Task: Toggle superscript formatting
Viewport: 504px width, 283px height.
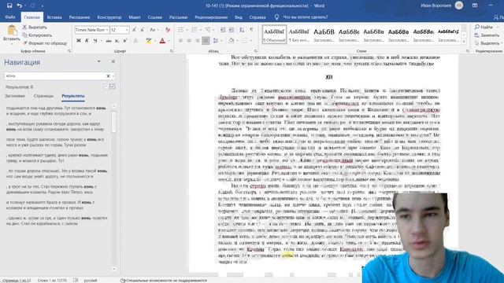Action: [x=125, y=41]
